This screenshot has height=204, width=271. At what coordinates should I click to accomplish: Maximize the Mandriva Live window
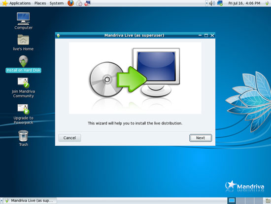(x=206, y=36)
